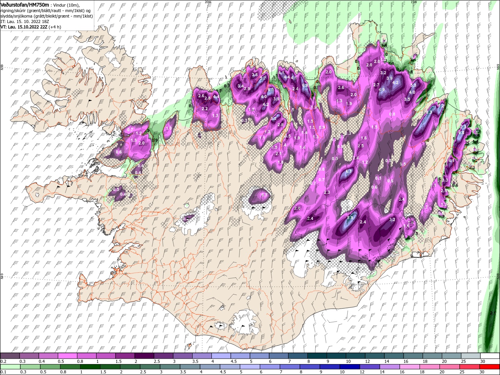Click the 'VT: Lau. 15.10.2022 22Z (+4 h)' line
Screen dimensions: 500x375
[x=30, y=27]
